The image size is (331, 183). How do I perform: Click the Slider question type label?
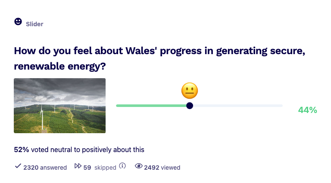[34, 24]
